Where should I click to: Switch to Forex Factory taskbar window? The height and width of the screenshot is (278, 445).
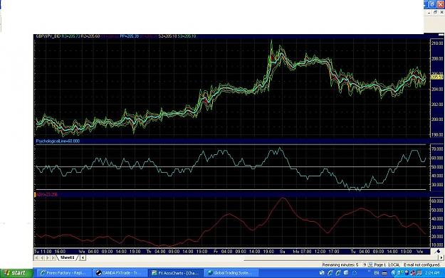[63, 273]
